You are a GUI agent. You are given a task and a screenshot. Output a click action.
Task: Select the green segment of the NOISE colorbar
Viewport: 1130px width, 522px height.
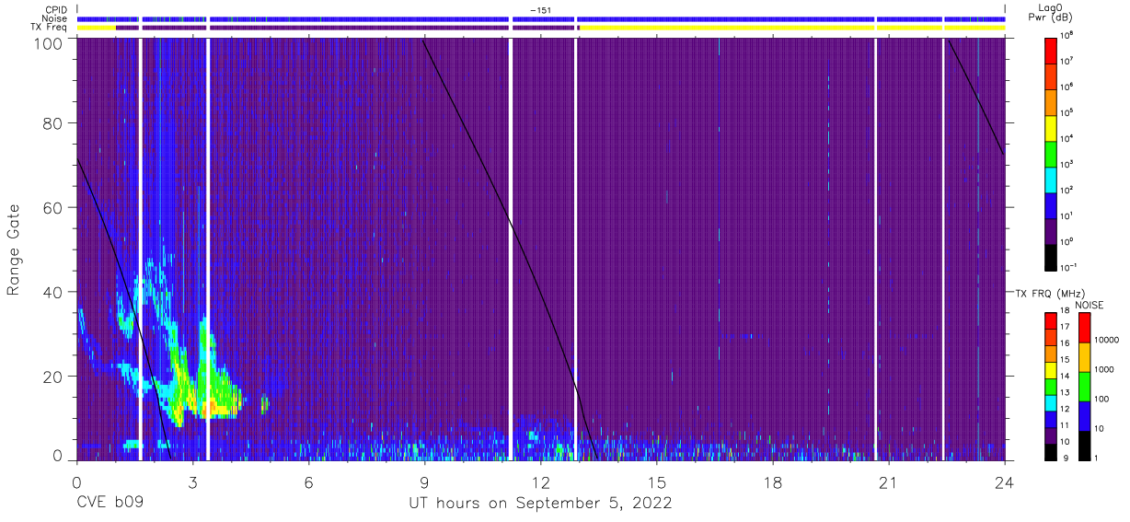1083,386
